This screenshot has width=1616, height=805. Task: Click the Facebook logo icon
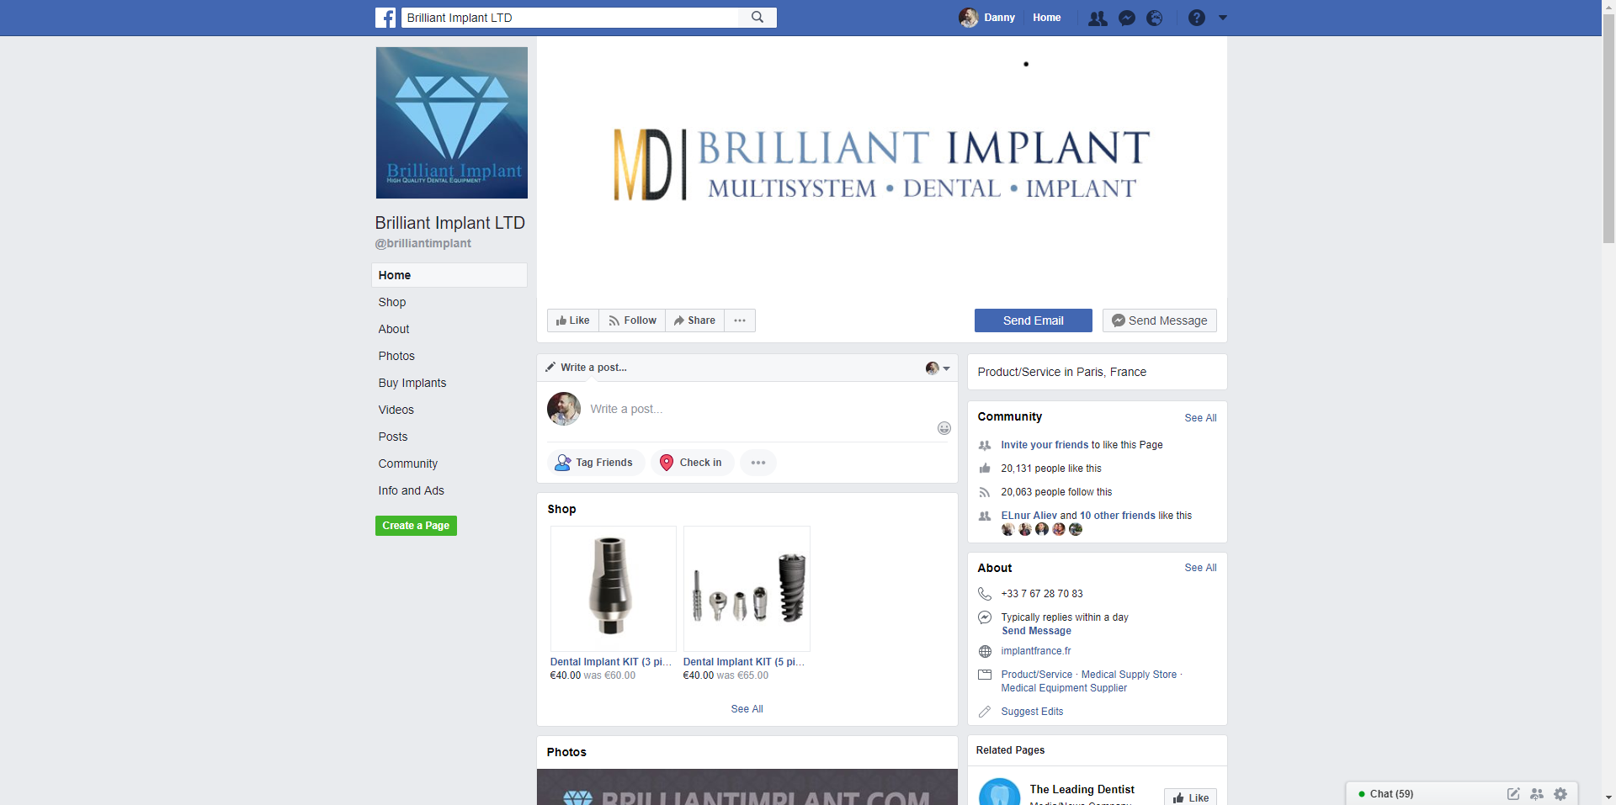tap(385, 18)
